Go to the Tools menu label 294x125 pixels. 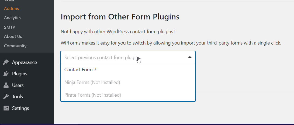tap(18, 97)
